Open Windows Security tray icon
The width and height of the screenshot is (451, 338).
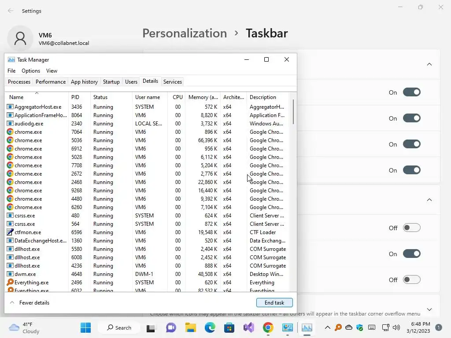coord(359,327)
